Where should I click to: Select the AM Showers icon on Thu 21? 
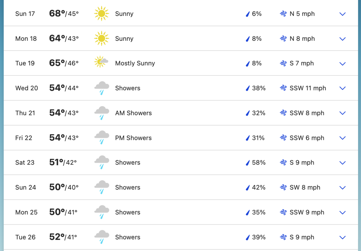coord(101,113)
